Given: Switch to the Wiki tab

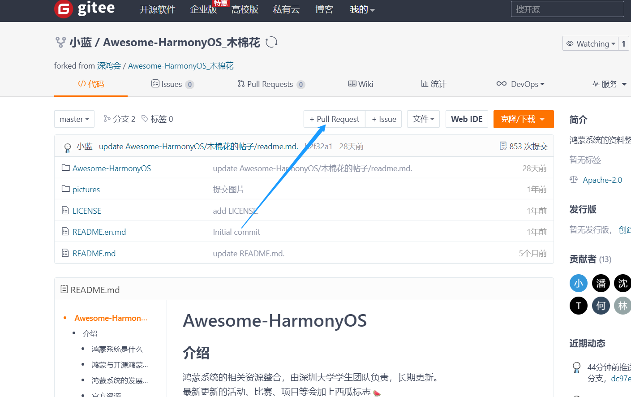Looking at the screenshot, I should click(361, 84).
